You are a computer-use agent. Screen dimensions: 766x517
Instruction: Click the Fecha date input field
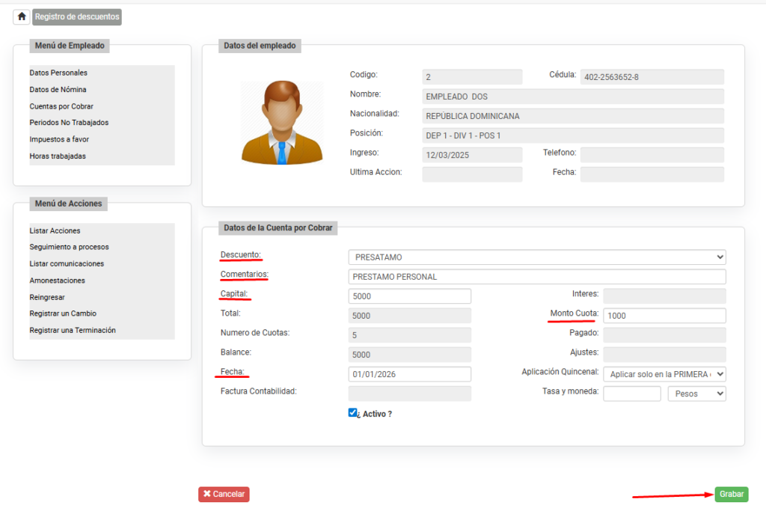(409, 374)
